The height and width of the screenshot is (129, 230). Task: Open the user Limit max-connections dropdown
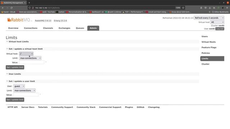(24, 91)
